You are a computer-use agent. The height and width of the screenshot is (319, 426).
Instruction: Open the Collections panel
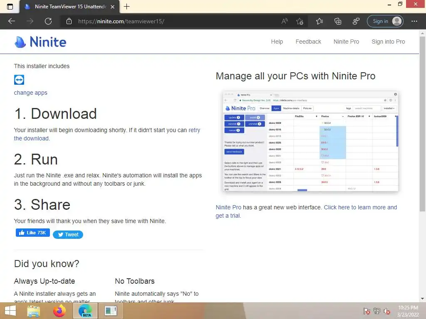coord(338,21)
